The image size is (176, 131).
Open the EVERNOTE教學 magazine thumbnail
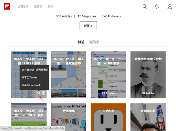tap(29, 116)
